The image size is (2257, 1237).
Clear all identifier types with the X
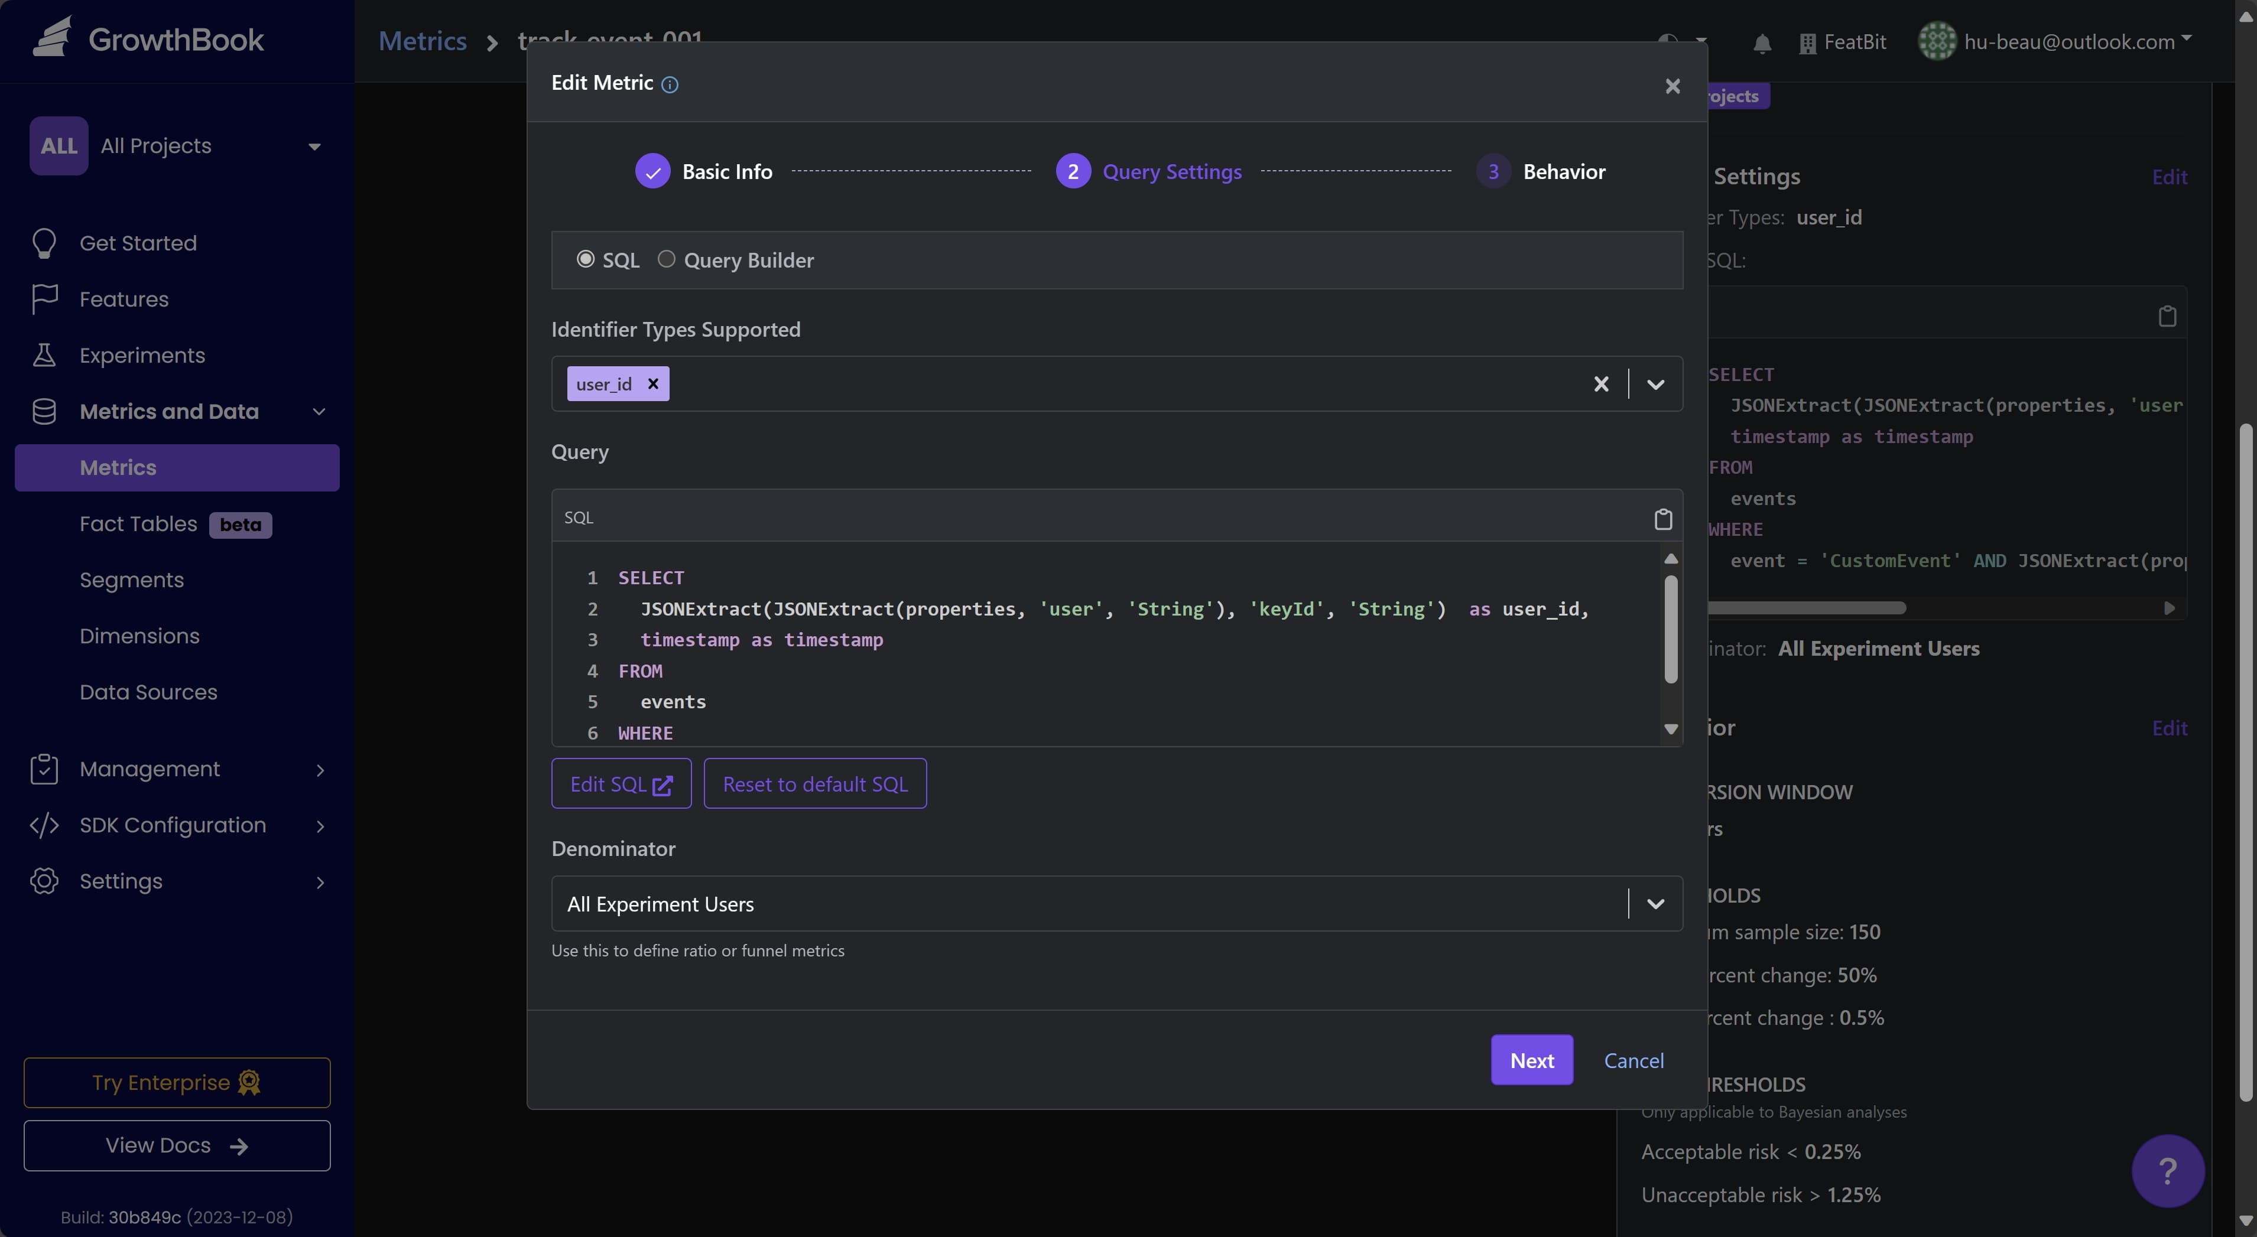pyautogui.click(x=1601, y=384)
